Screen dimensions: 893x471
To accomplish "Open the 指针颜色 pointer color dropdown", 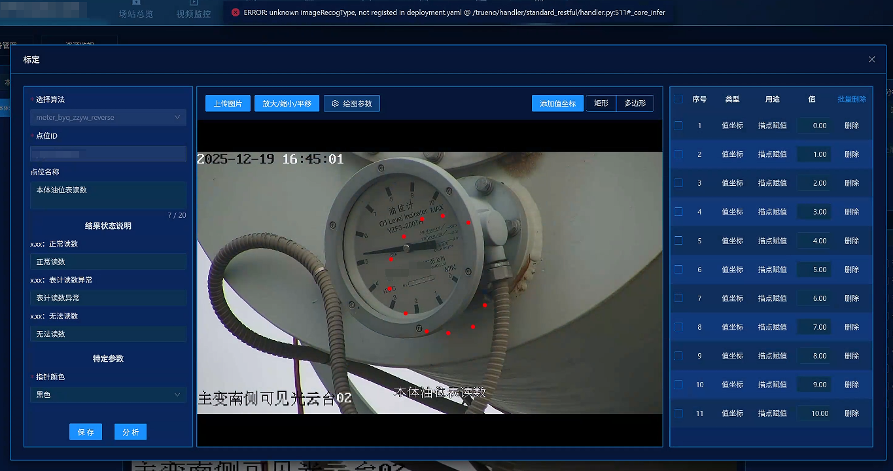I will (108, 395).
